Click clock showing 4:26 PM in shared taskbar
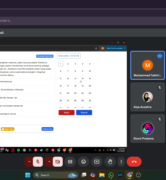The width and height of the screenshot is (166, 180). [121, 150]
